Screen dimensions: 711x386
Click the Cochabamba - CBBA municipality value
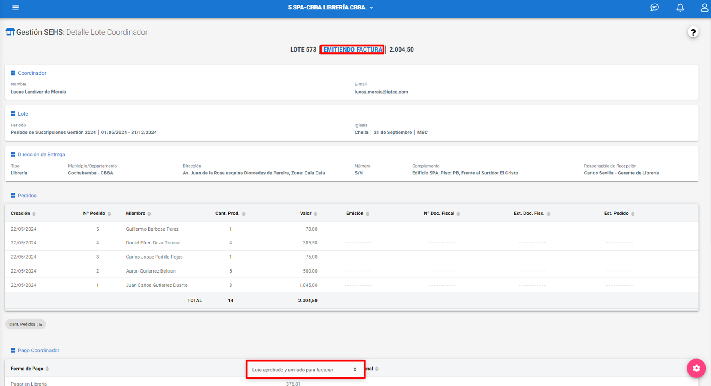coord(90,173)
